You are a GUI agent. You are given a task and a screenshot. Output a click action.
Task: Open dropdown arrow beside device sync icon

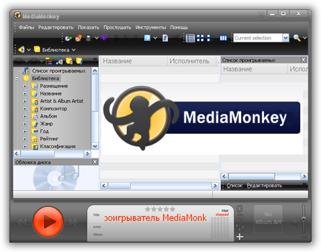coord(97,38)
